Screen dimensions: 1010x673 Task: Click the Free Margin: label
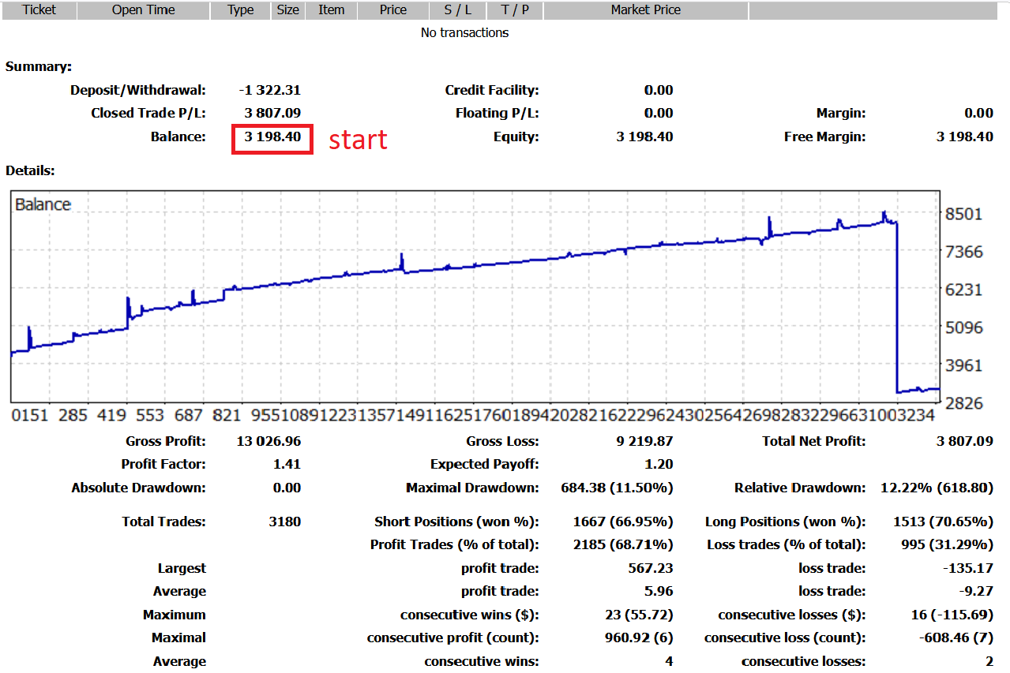click(x=824, y=137)
